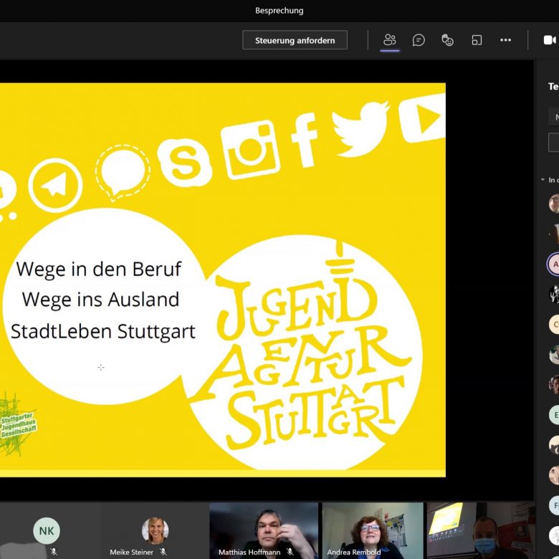This screenshot has width=559, height=559.
Task: Select Matthias Hoffmann's video tile
Action: click(264, 530)
